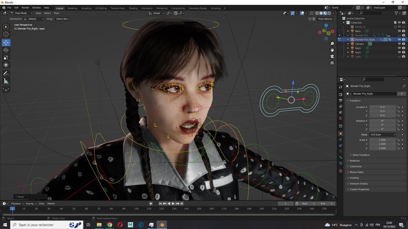Select the Breakdowner pose tool
Image resolution: width=408 pixels, height=229 pixels.
click(6, 89)
